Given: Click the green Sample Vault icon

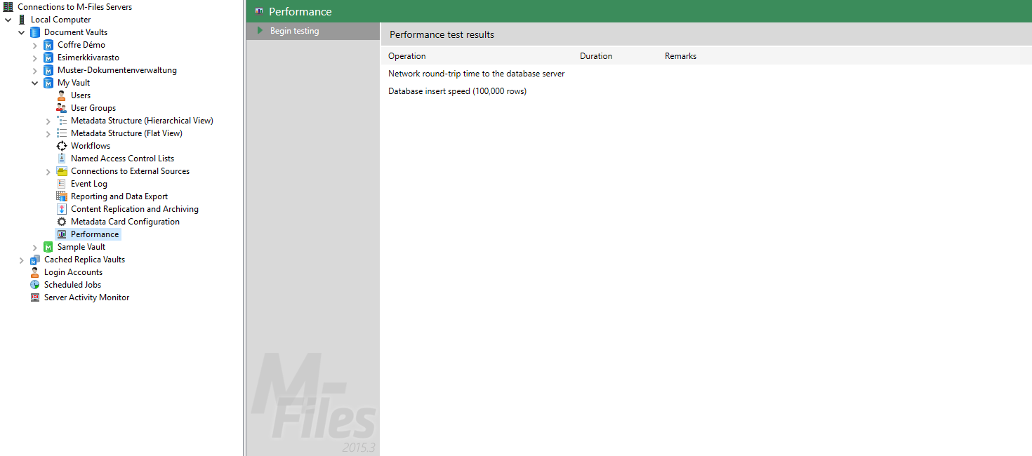Looking at the screenshot, I should 48,247.
